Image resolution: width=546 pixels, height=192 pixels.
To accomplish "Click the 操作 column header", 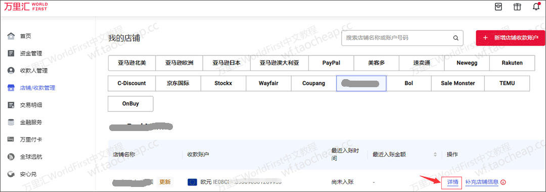I will click(x=452, y=154).
